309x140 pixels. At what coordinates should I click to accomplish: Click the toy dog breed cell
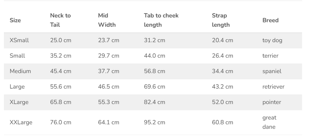(272, 40)
